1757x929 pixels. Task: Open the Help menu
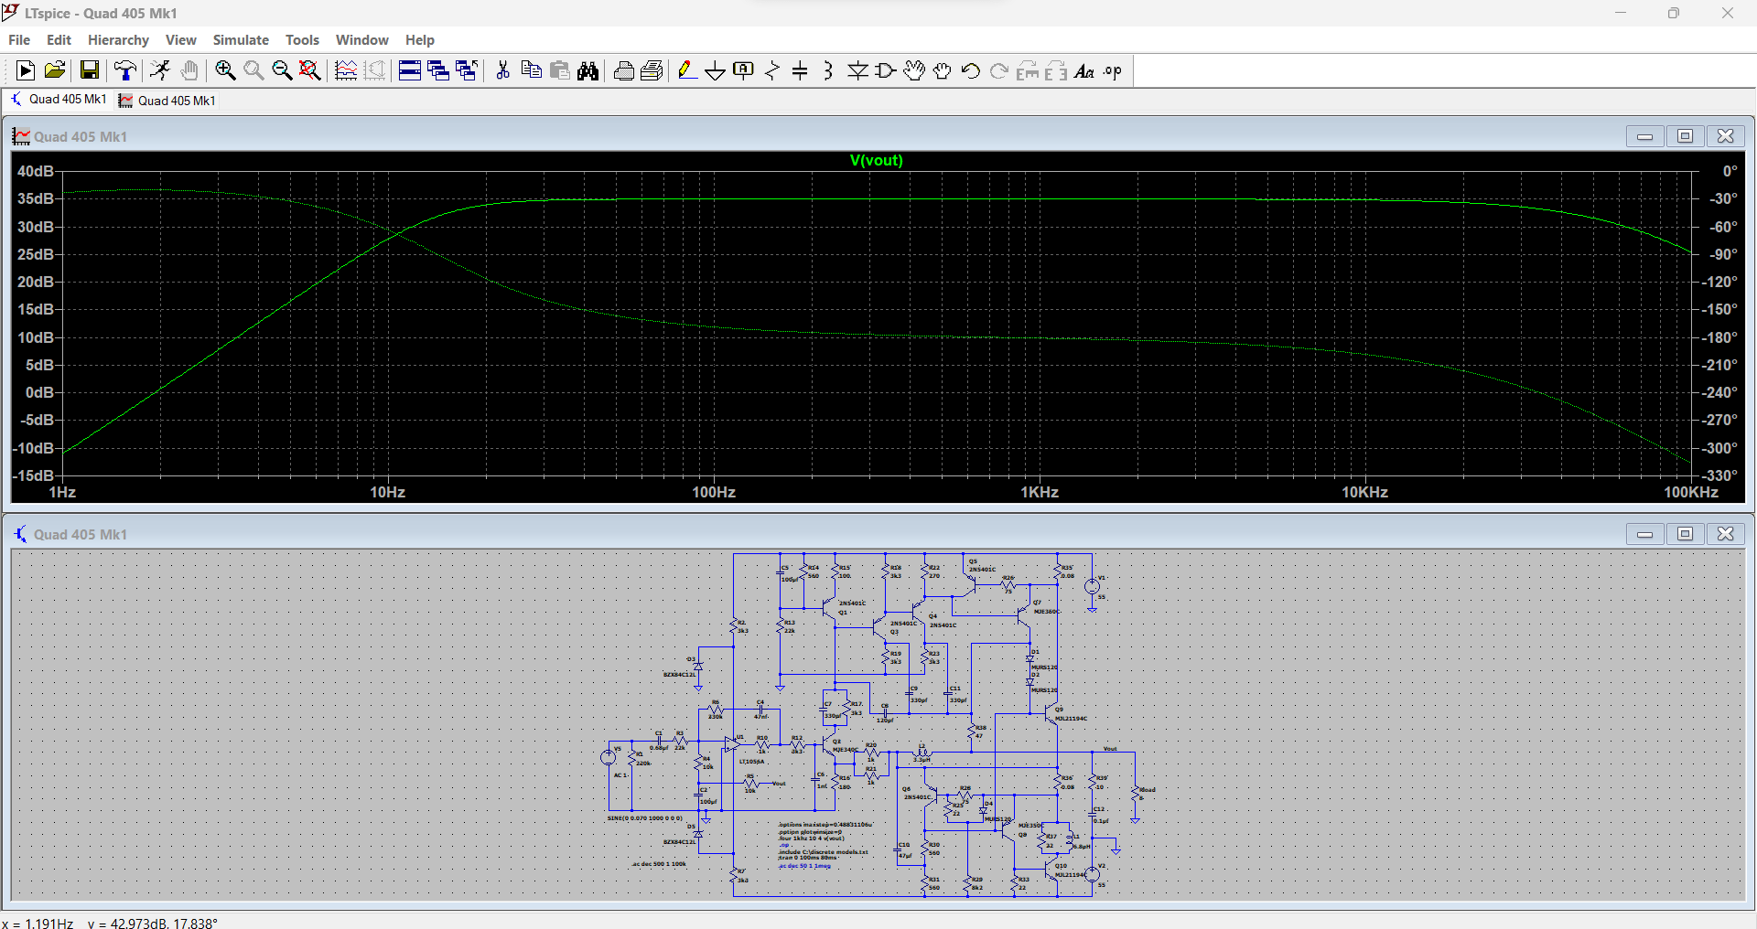pyautogui.click(x=420, y=40)
